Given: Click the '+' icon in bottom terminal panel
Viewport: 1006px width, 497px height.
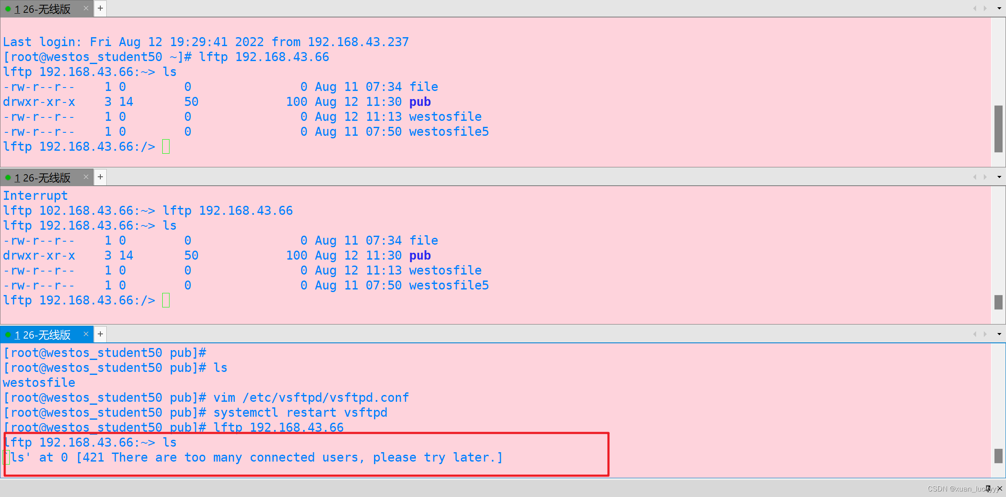Looking at the screenshot, I should pyautogui.click(x=101, y=333).
